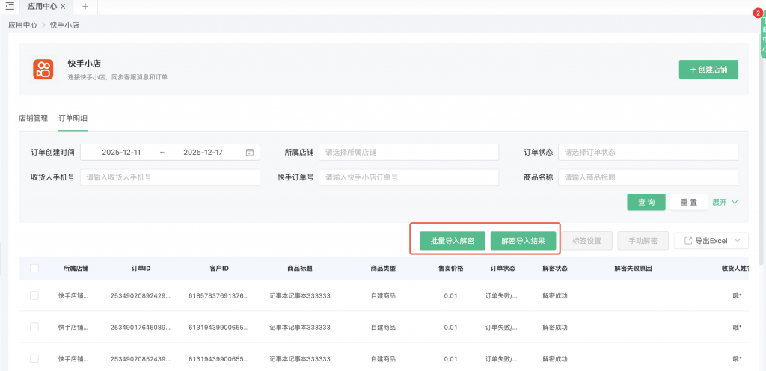Collapse the sidebar using the menu fold icon
The image size is (766, 371).
click(10, 6)
